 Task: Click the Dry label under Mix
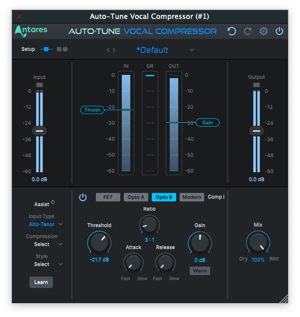(x=244, y=259)
